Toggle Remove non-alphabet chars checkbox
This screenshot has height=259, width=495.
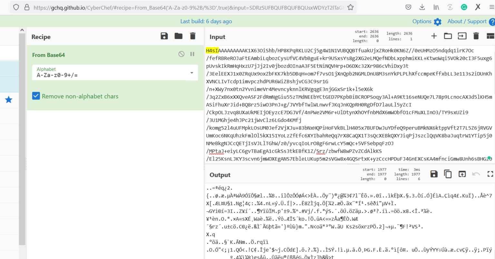(x=36, y=96)
